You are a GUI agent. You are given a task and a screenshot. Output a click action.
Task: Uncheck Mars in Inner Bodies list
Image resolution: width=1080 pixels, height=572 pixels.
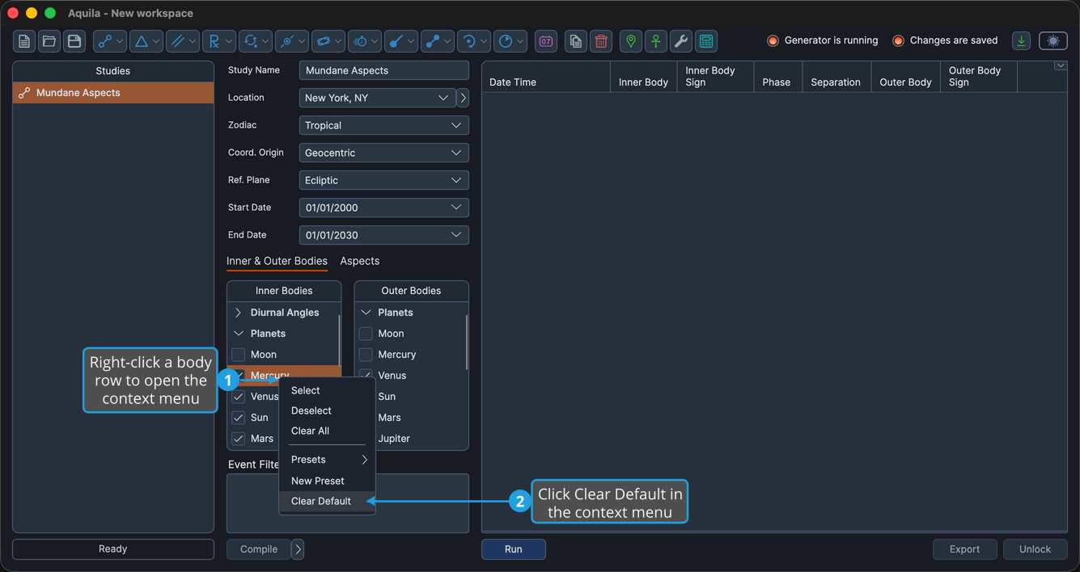(x=239, y=439)
